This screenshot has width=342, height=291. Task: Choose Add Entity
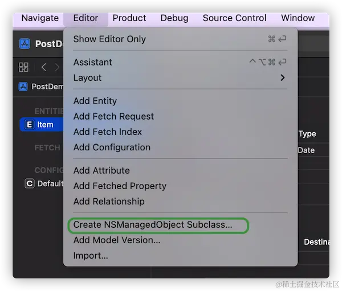(x=180, y=101)
